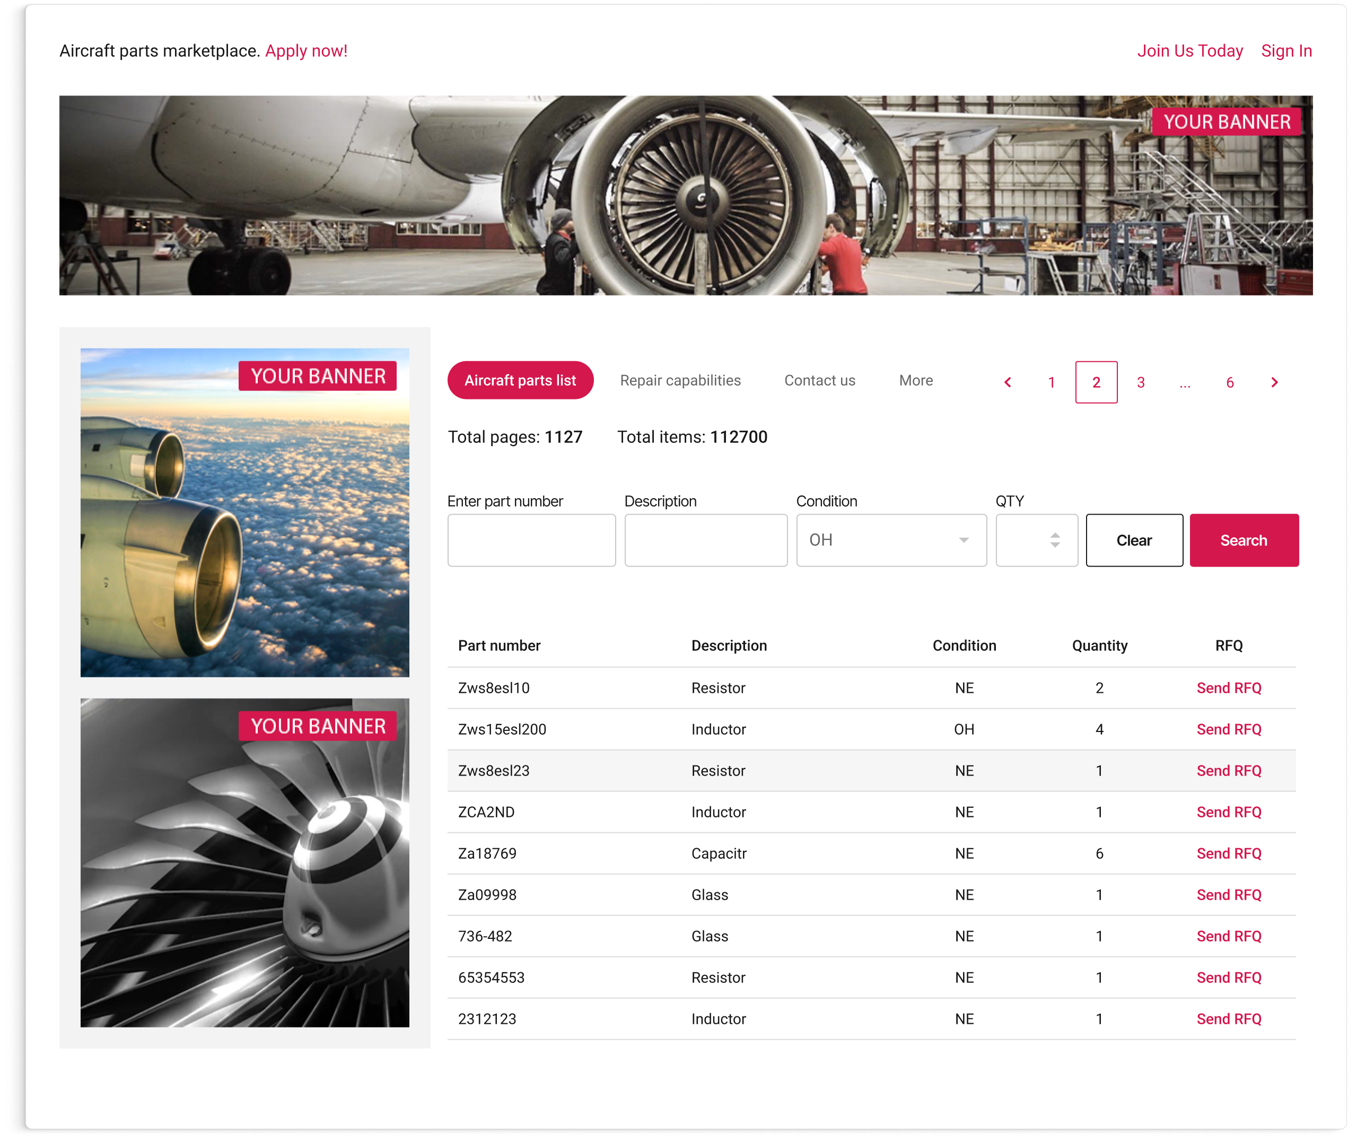Jump to page 6 in pagination
Viewport: 1348px width, 1141px height.
click(x=1230, y=382)
